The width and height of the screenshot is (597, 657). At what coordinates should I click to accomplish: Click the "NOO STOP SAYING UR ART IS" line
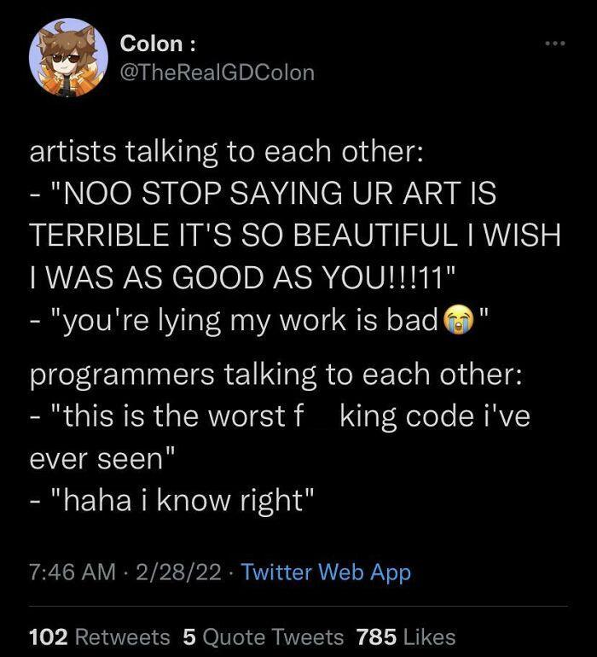[263, 194]
